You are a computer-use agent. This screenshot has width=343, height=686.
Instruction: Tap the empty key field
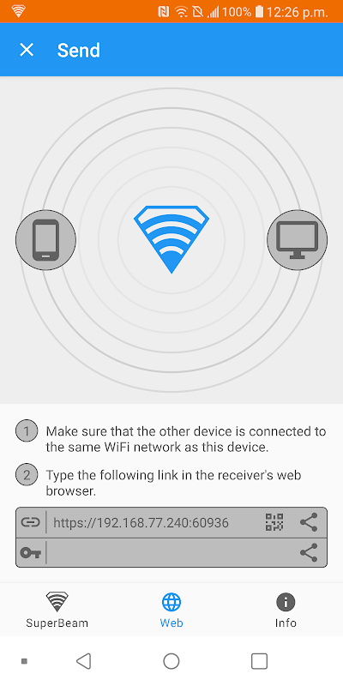172,553
